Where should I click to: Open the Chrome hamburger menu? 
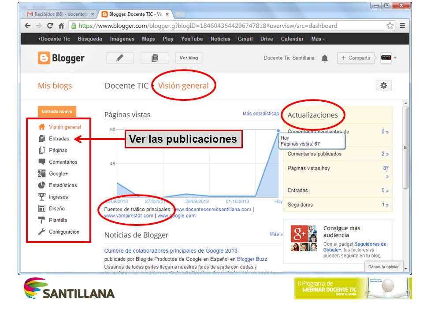coord(402,26)
